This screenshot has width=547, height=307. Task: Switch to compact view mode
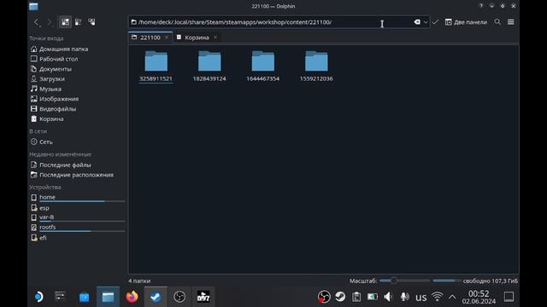(78, 22)
